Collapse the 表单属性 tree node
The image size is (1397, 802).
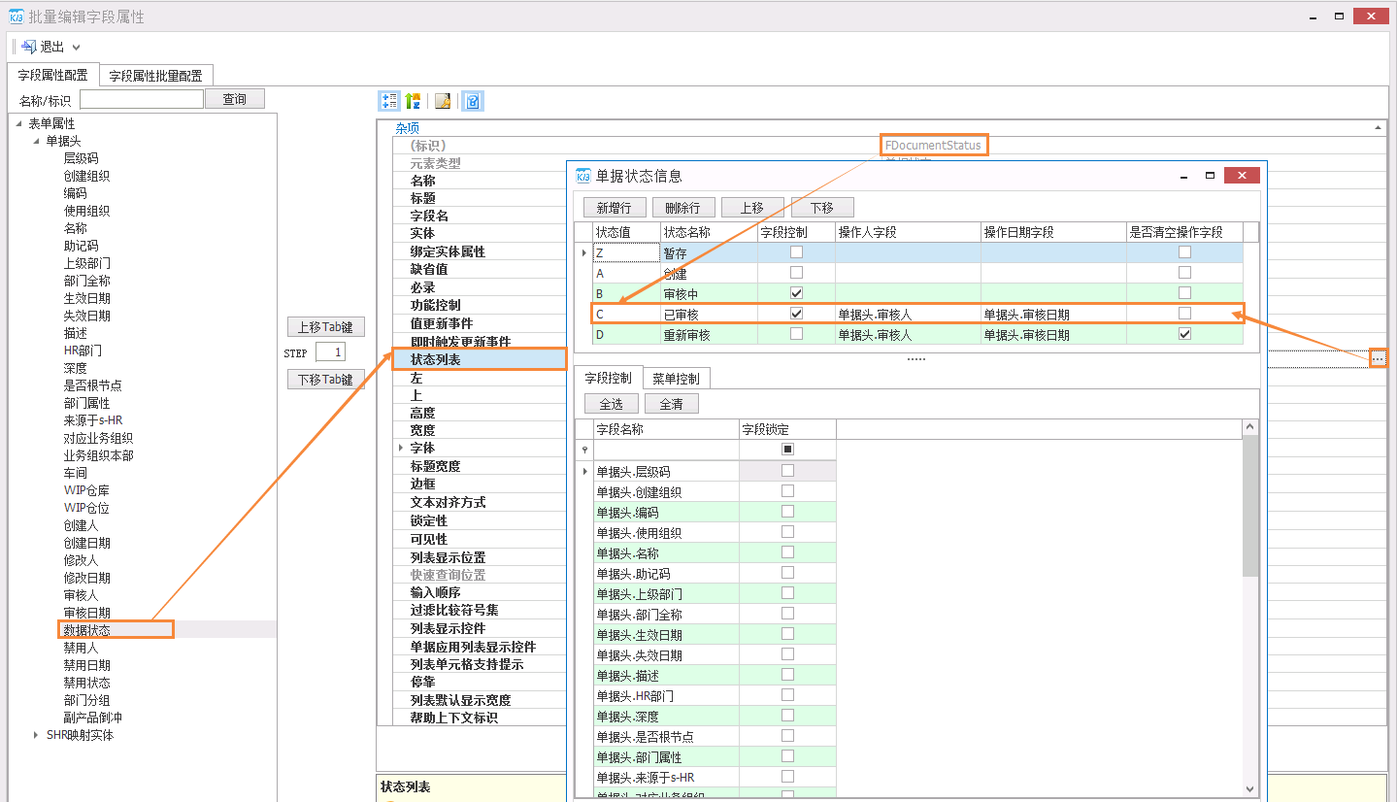(x=19, y=123)
